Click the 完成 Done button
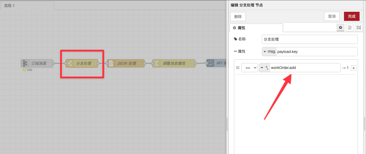 point(352,16)
